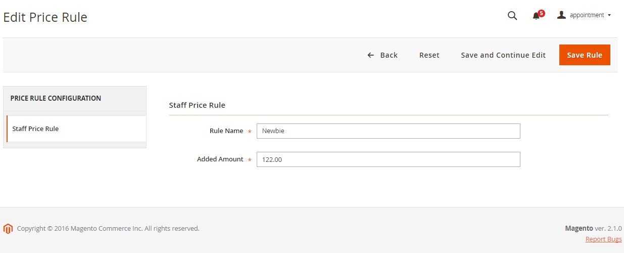This screenshot has height=253, width=624.
Task: Click the Magento logo in footer
Action: click(8, 229)
